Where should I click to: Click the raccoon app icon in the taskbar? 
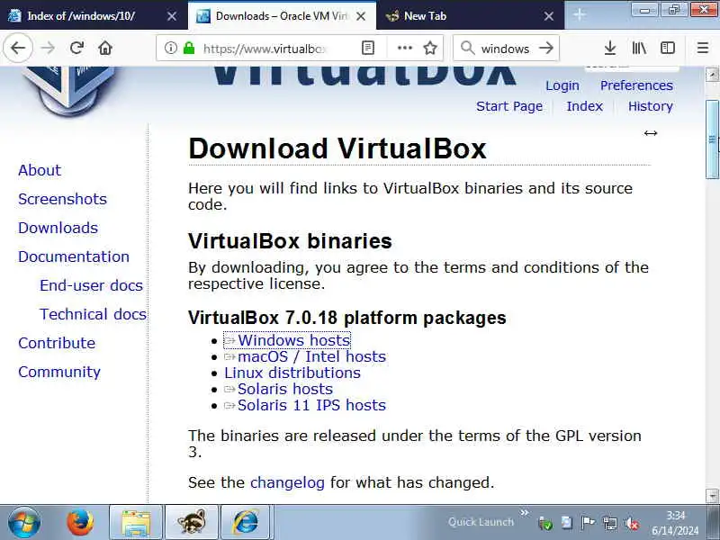point(191,522)
